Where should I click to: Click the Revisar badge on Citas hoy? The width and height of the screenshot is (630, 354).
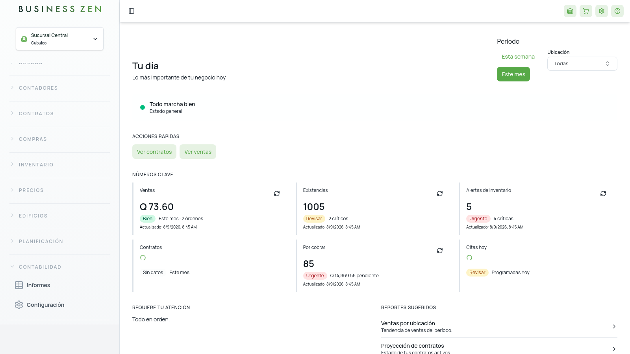click(477, 273)
